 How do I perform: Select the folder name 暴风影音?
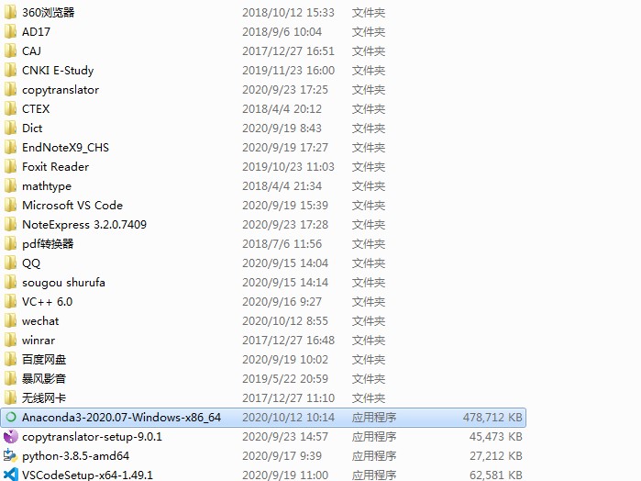point(44,378)
